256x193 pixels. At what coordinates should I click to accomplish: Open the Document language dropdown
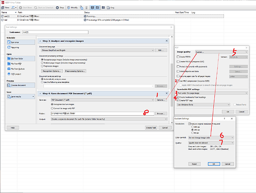point(97,50)
